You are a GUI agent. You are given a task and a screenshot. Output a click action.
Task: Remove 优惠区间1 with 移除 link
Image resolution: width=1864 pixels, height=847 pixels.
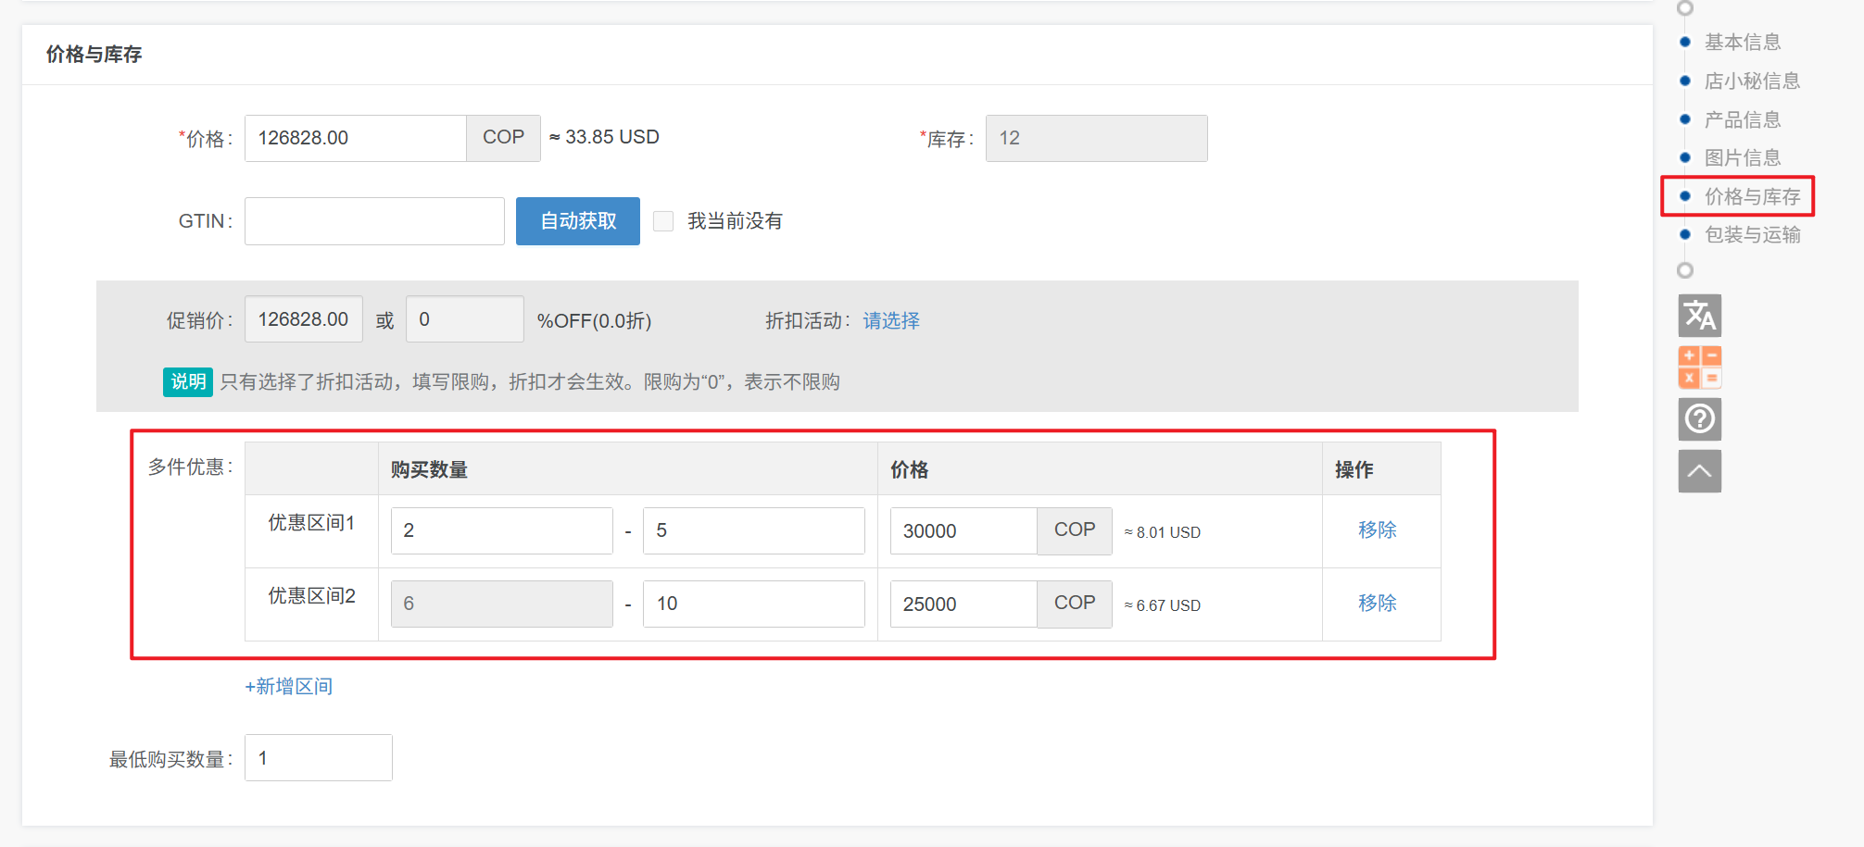(x=1377, y=530)
